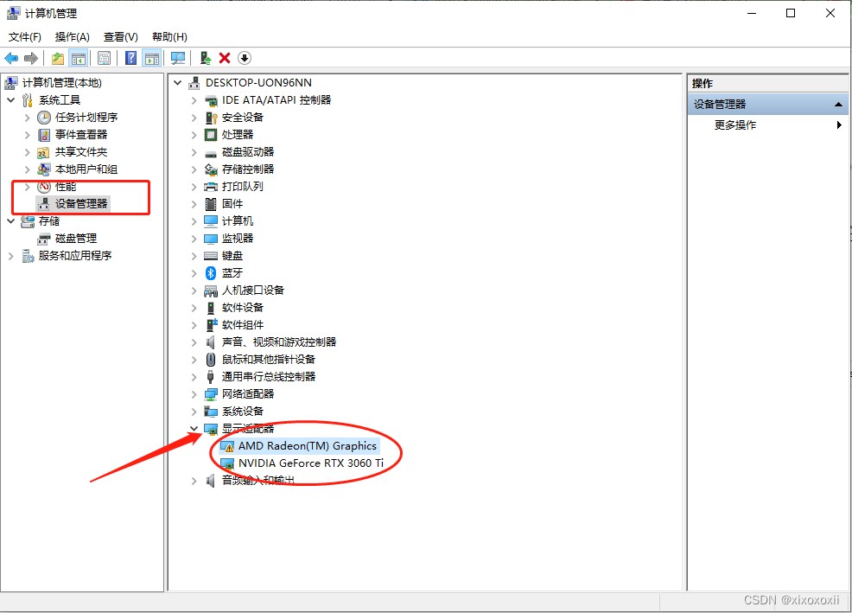Screen dimensions: 852x613
Task: Click the blue Help question mark icon
Action: tap(131, 58)
